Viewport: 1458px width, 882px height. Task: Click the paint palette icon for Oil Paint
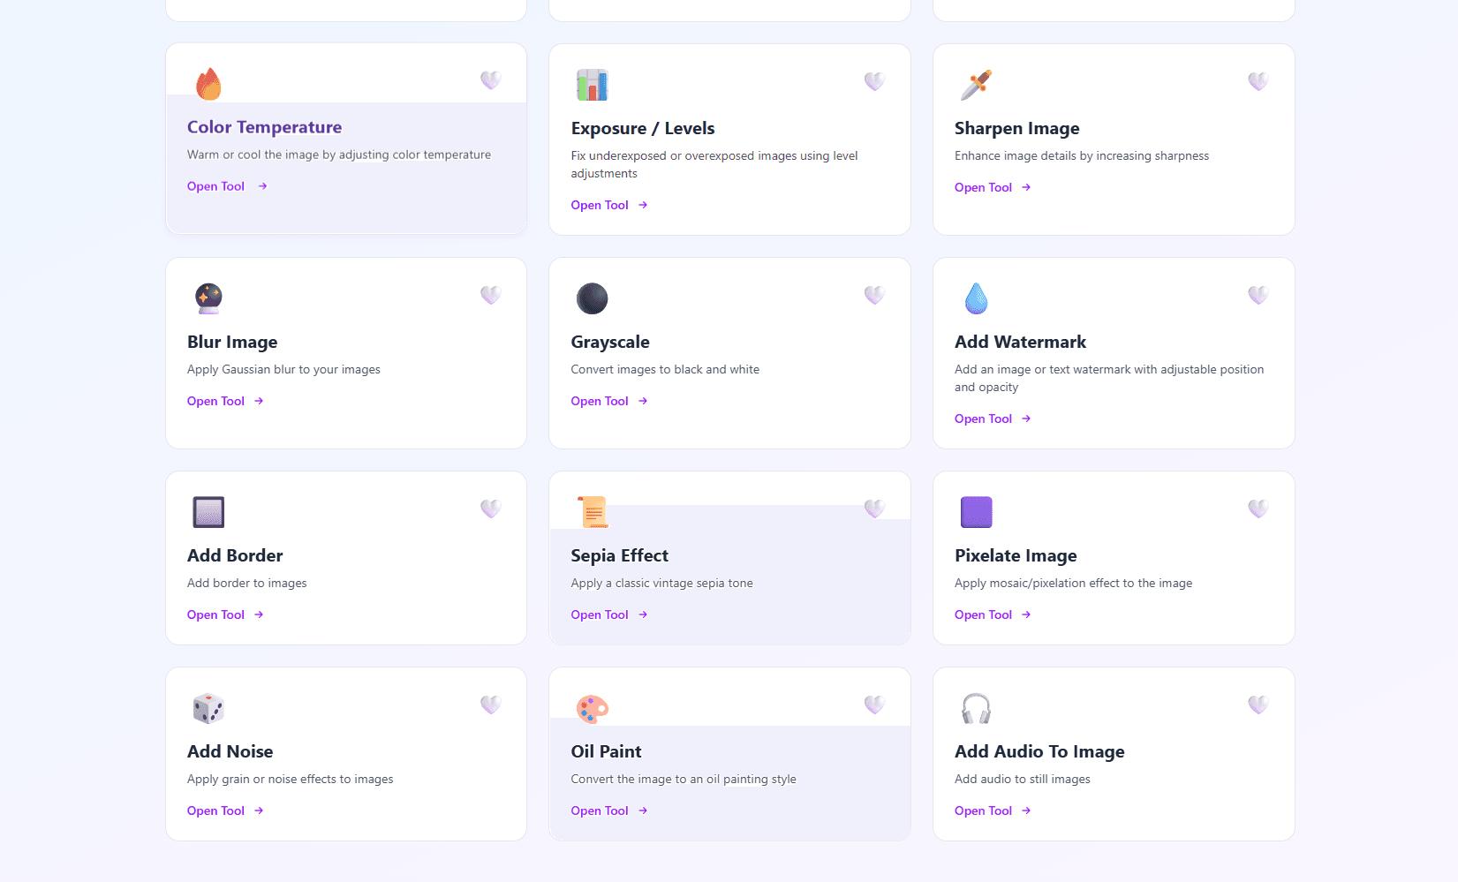[592, 708]
